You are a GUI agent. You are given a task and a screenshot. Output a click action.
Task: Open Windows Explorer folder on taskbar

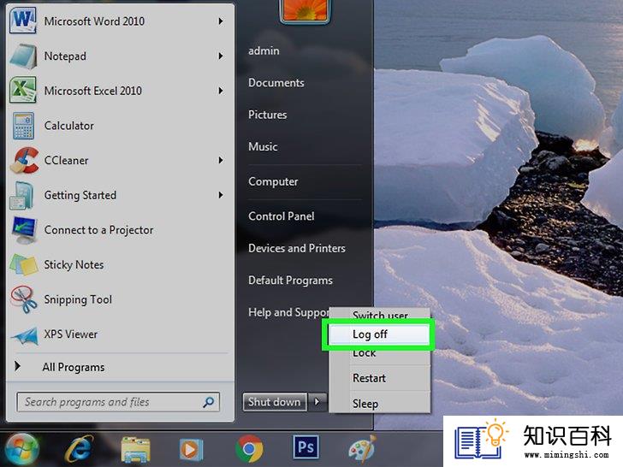[x=135, y=449]
